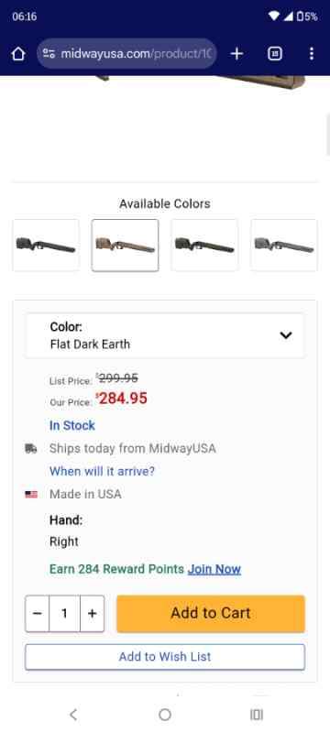This screenshot has width=330, height=733.
Task: Open site info icon in address bar
Action: coord(49,54)
